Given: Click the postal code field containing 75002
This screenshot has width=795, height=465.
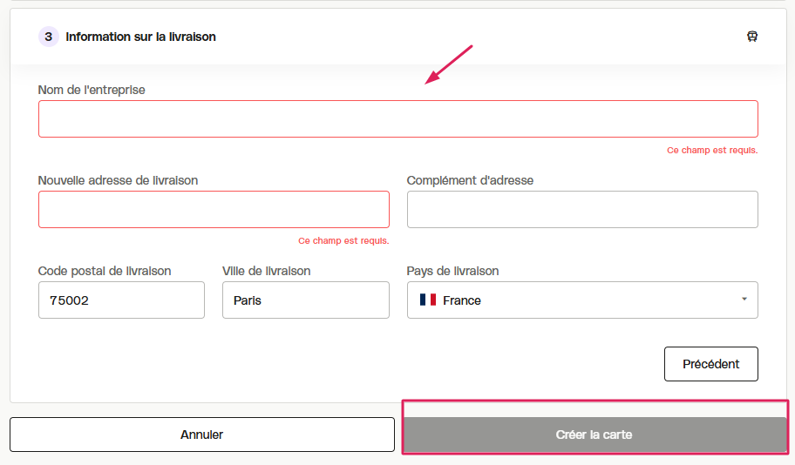Looking at the screenshot, I should 122,300.
